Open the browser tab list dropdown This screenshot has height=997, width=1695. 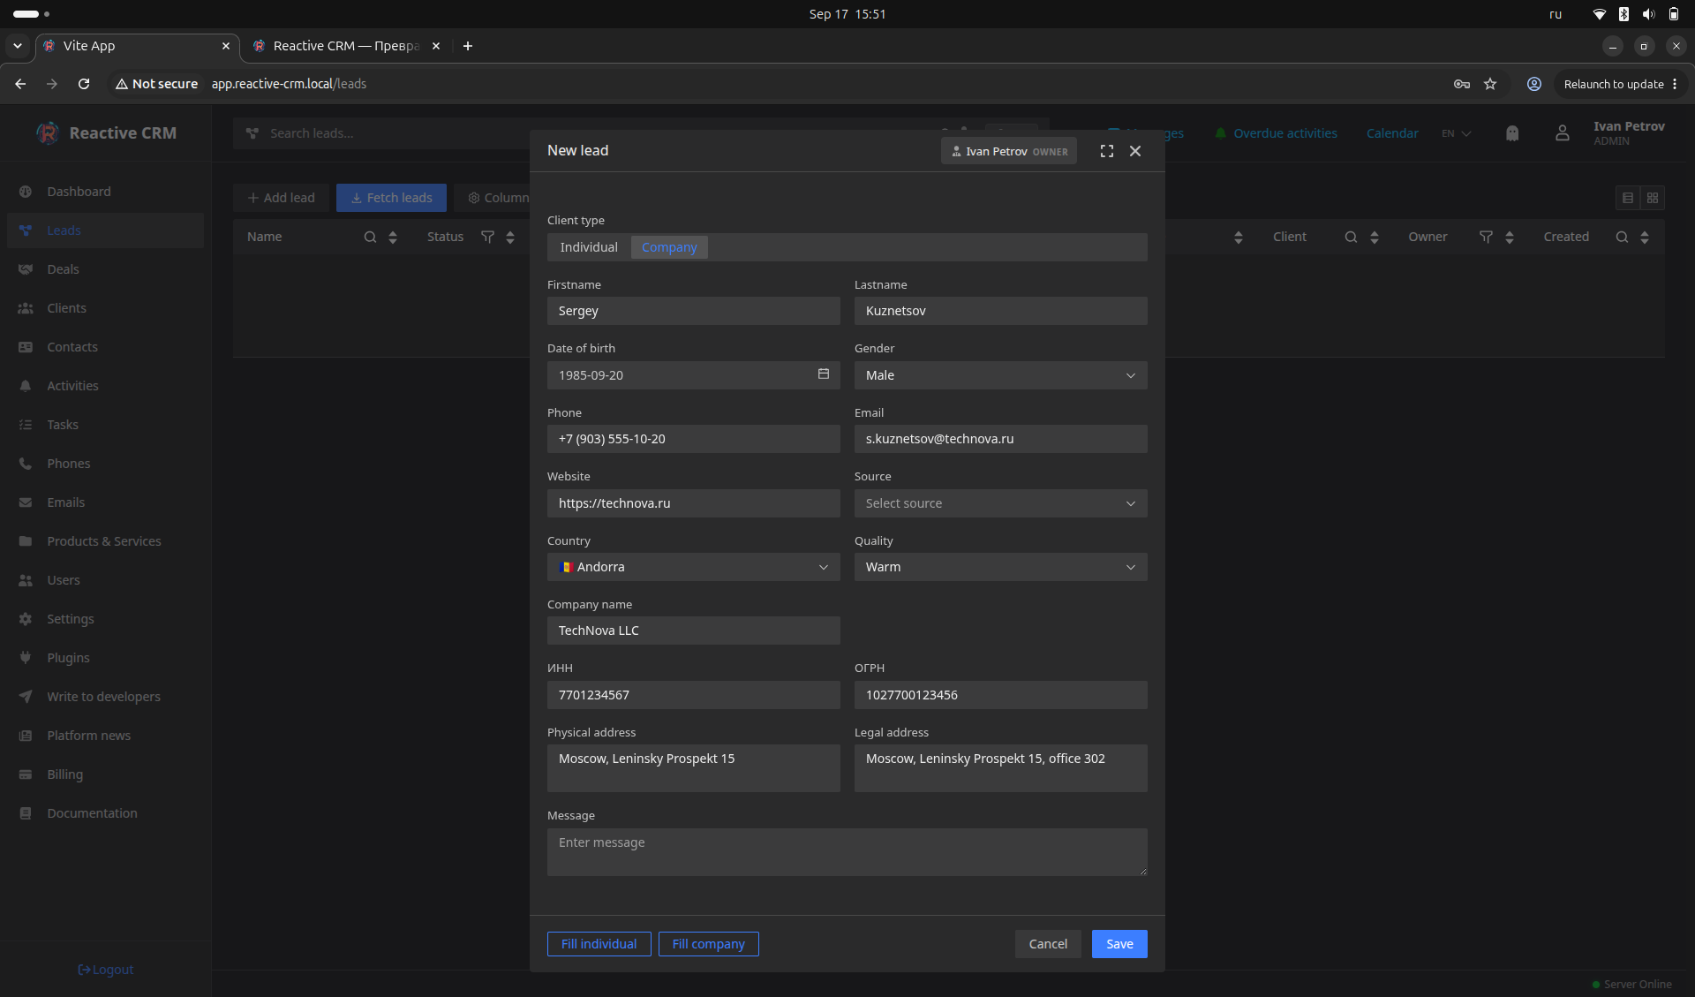(x=18, y=46)
